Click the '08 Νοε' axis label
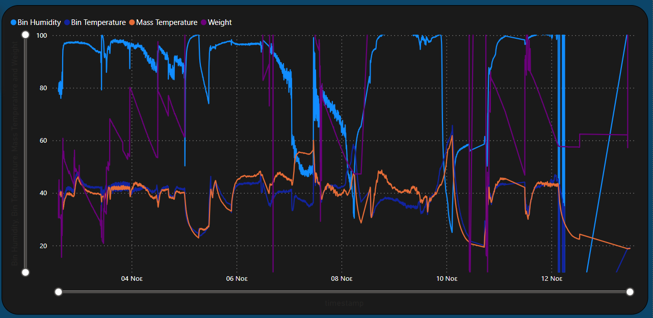The height and width of the screenshot is (318, 653). click(342, 278)
